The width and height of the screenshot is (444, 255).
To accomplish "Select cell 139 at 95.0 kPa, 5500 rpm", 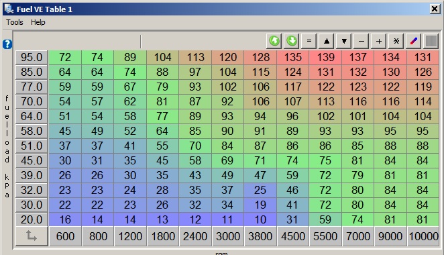I will coord(325,58).
